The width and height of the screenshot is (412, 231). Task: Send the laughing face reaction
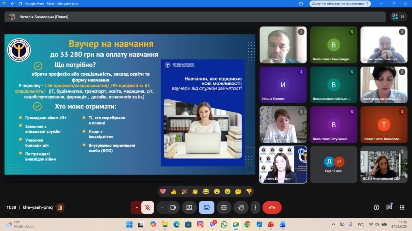point(206,192)
